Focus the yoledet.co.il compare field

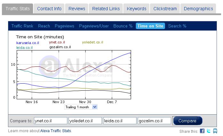point(85,121)
